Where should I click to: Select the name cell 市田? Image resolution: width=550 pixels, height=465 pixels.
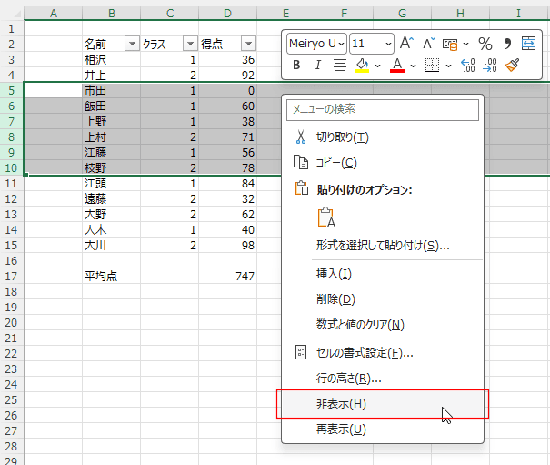tap(112, 90)
